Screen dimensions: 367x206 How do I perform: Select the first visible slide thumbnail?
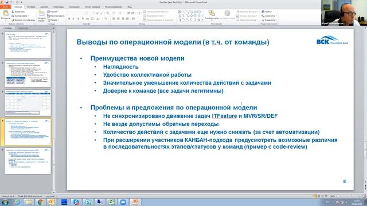(28, 45)
